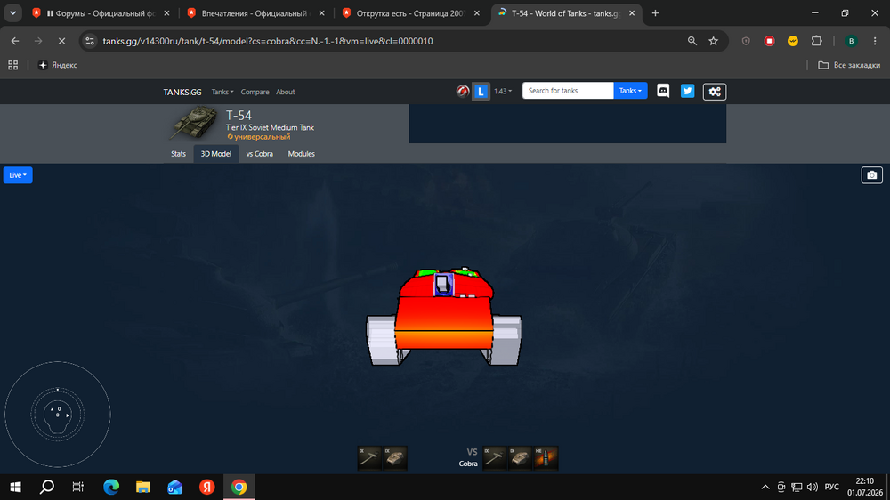The width and height of the screenshot is (890, 500).
Task: Open the zoom magnifier icon in address bar
Action: [x=692, y=41]
